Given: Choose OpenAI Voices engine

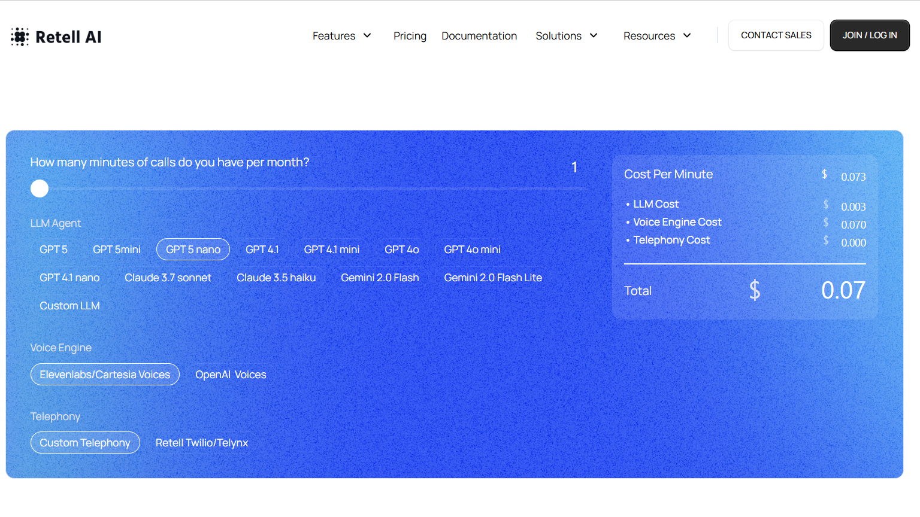Looking at the screenshot, I should [x=231, y=375].
